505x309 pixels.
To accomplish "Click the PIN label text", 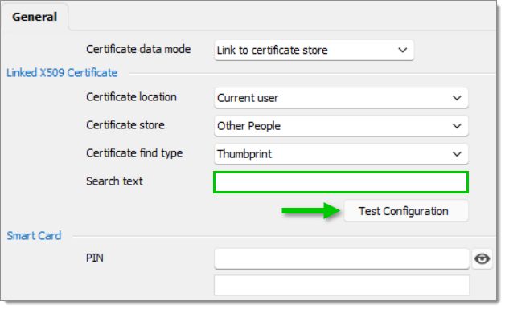I will pos(95,258).
